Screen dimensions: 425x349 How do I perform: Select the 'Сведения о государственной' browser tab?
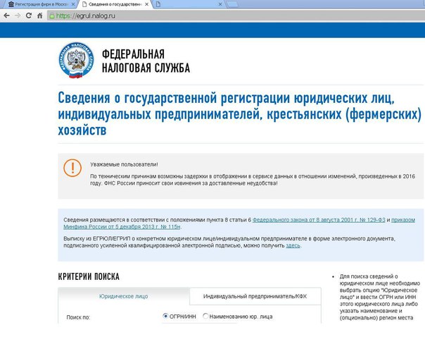tap(115, 4)
